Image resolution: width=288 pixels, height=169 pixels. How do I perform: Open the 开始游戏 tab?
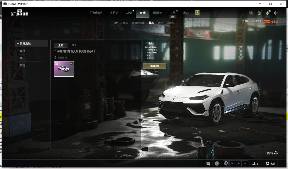(96, 13)
